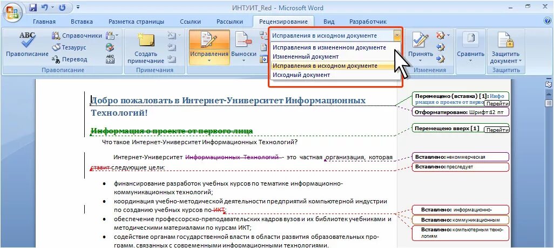Switch to the Главная tab
This screenshot has height=248, width=554.
(44, 22)
